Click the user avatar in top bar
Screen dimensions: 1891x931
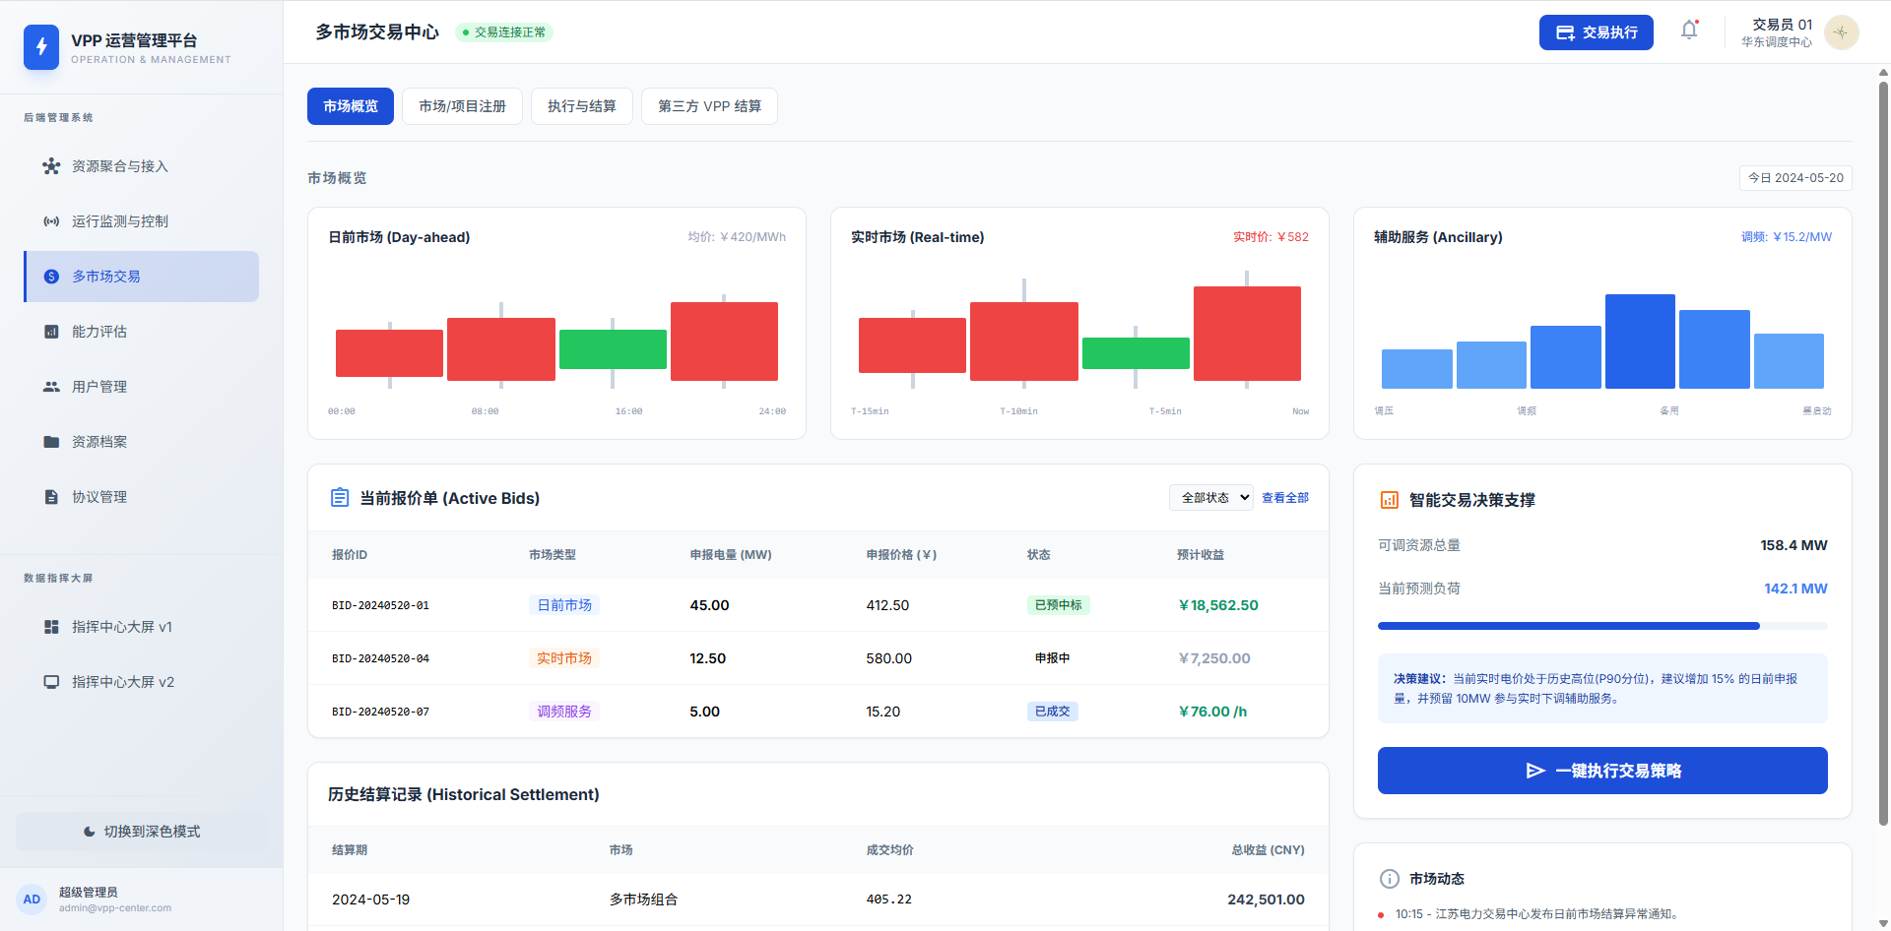click(1841, 32)
